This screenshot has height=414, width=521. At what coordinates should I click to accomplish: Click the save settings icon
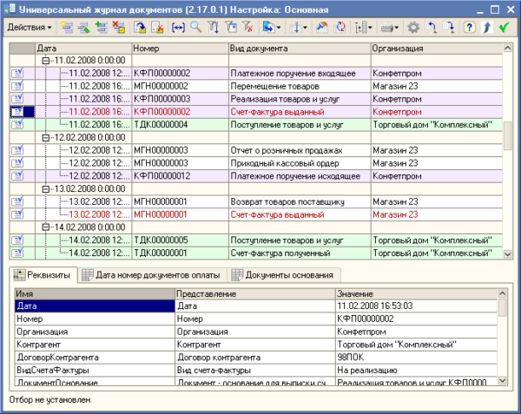pos(448,28)
